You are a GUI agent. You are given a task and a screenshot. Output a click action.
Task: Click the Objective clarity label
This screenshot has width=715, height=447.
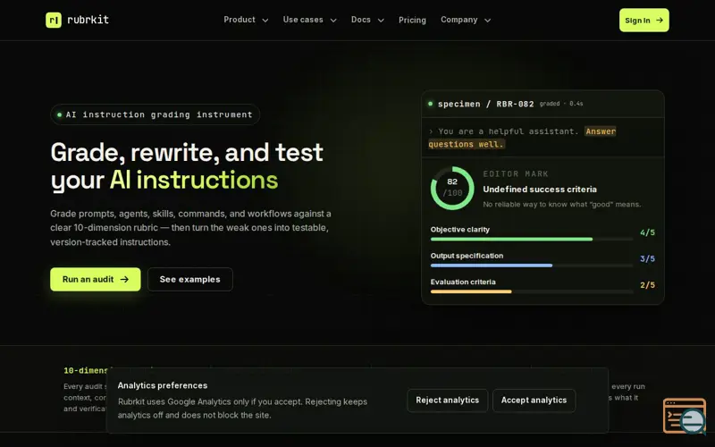pyautogui.click(x=460, y=230)
